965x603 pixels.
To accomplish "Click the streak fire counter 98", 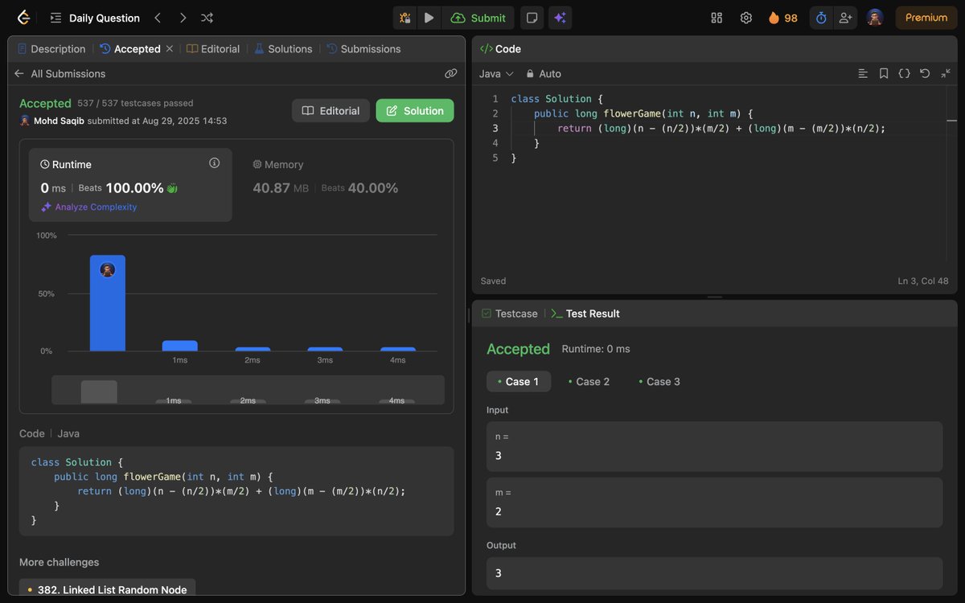I will point(782,18).
